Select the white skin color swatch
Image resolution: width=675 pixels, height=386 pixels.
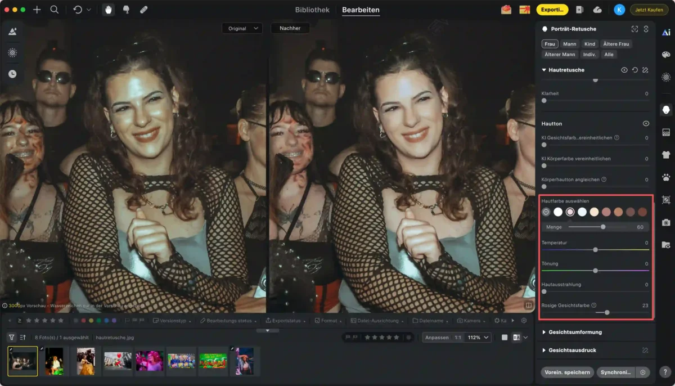(558, 212)
